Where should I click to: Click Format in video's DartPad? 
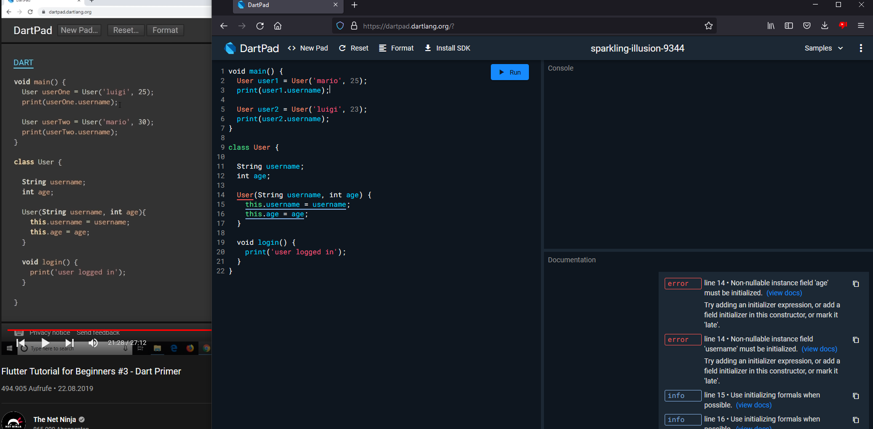[x=165, y=30]
